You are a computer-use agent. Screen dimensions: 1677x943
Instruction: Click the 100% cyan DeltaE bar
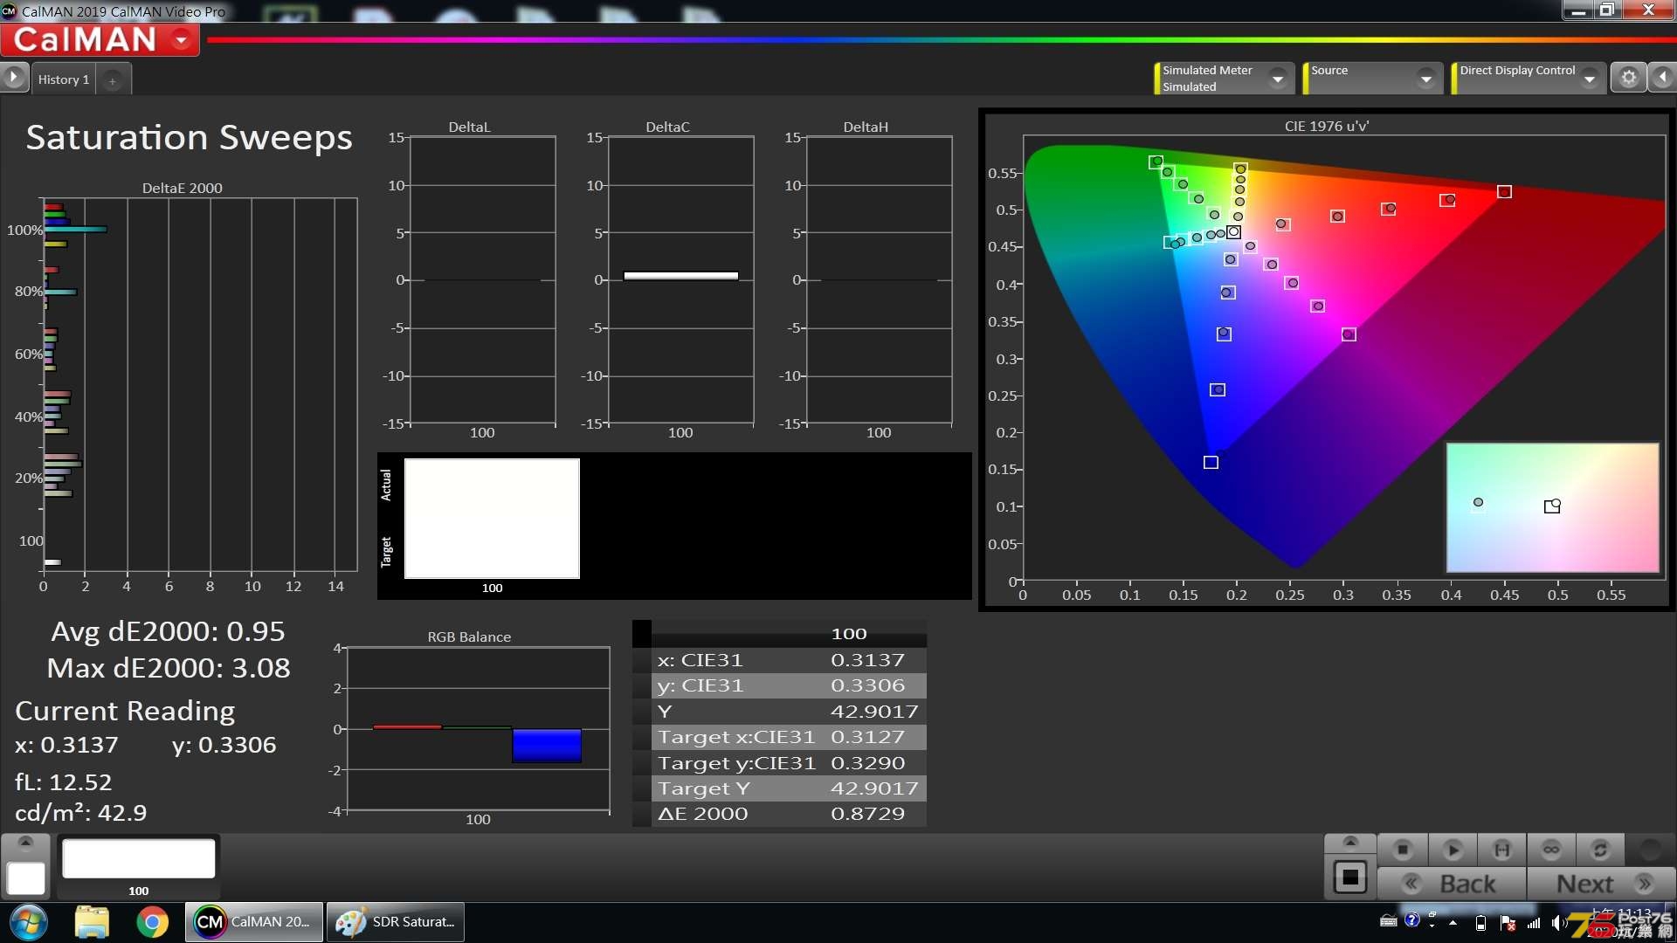(75, 229)
